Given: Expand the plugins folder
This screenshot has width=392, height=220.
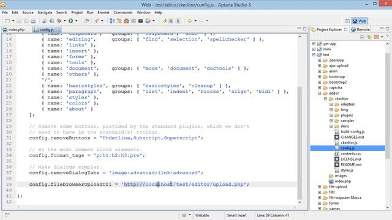Looking at the screenshot, I should (x=331, y=116).
